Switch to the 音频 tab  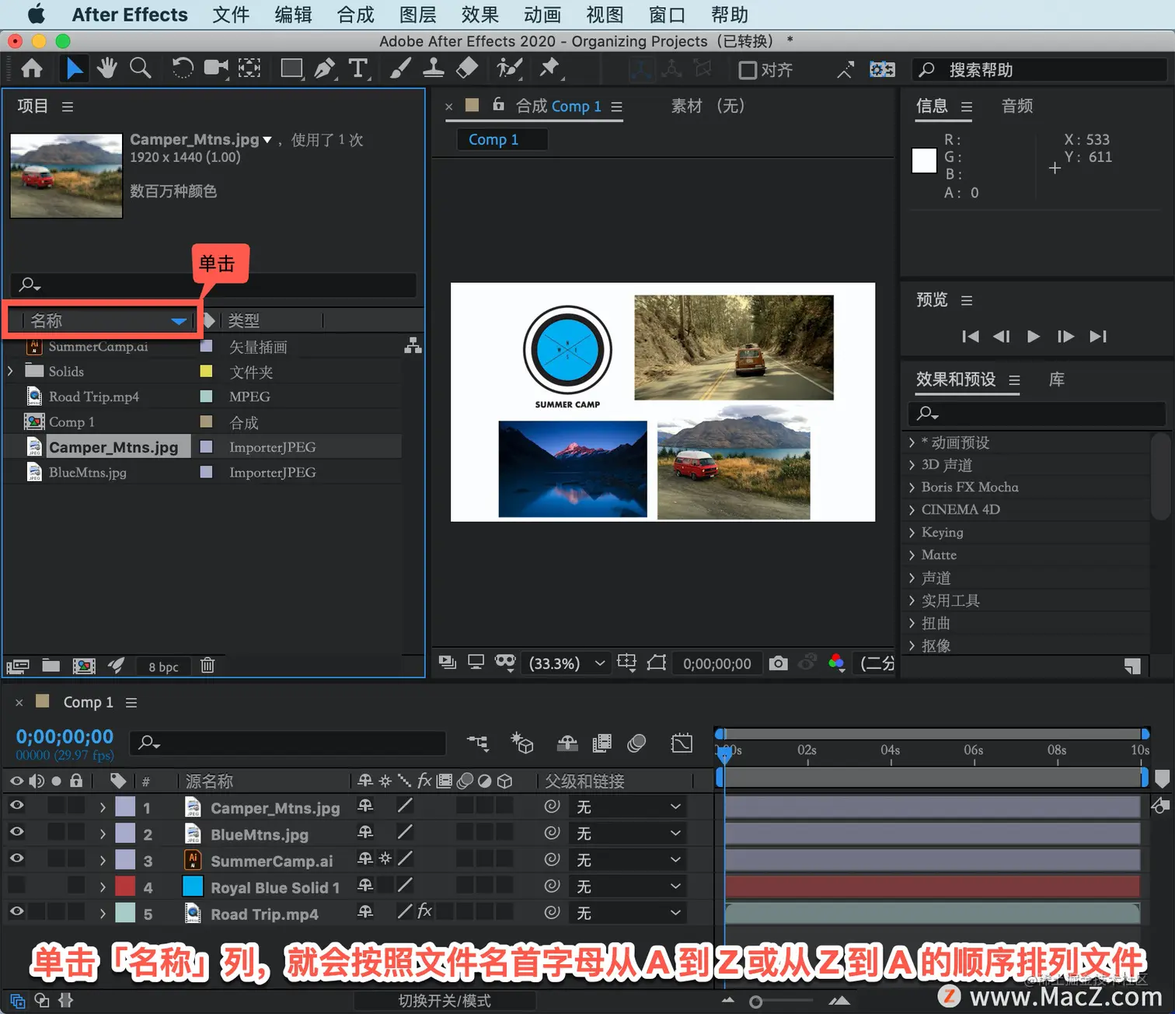(x=1017, y=106)
